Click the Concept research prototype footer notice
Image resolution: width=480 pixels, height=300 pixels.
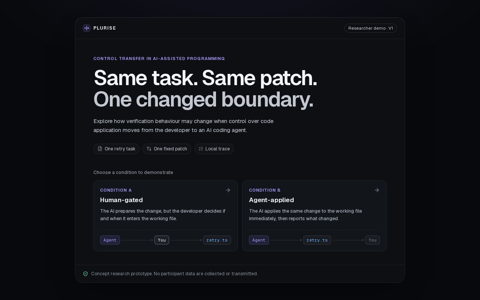point(174,274)
